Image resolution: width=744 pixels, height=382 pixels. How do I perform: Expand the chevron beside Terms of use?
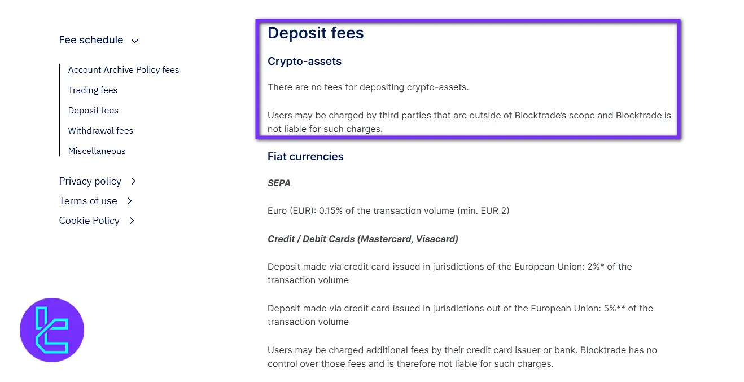pyautogui.click(x=130, y=201)
